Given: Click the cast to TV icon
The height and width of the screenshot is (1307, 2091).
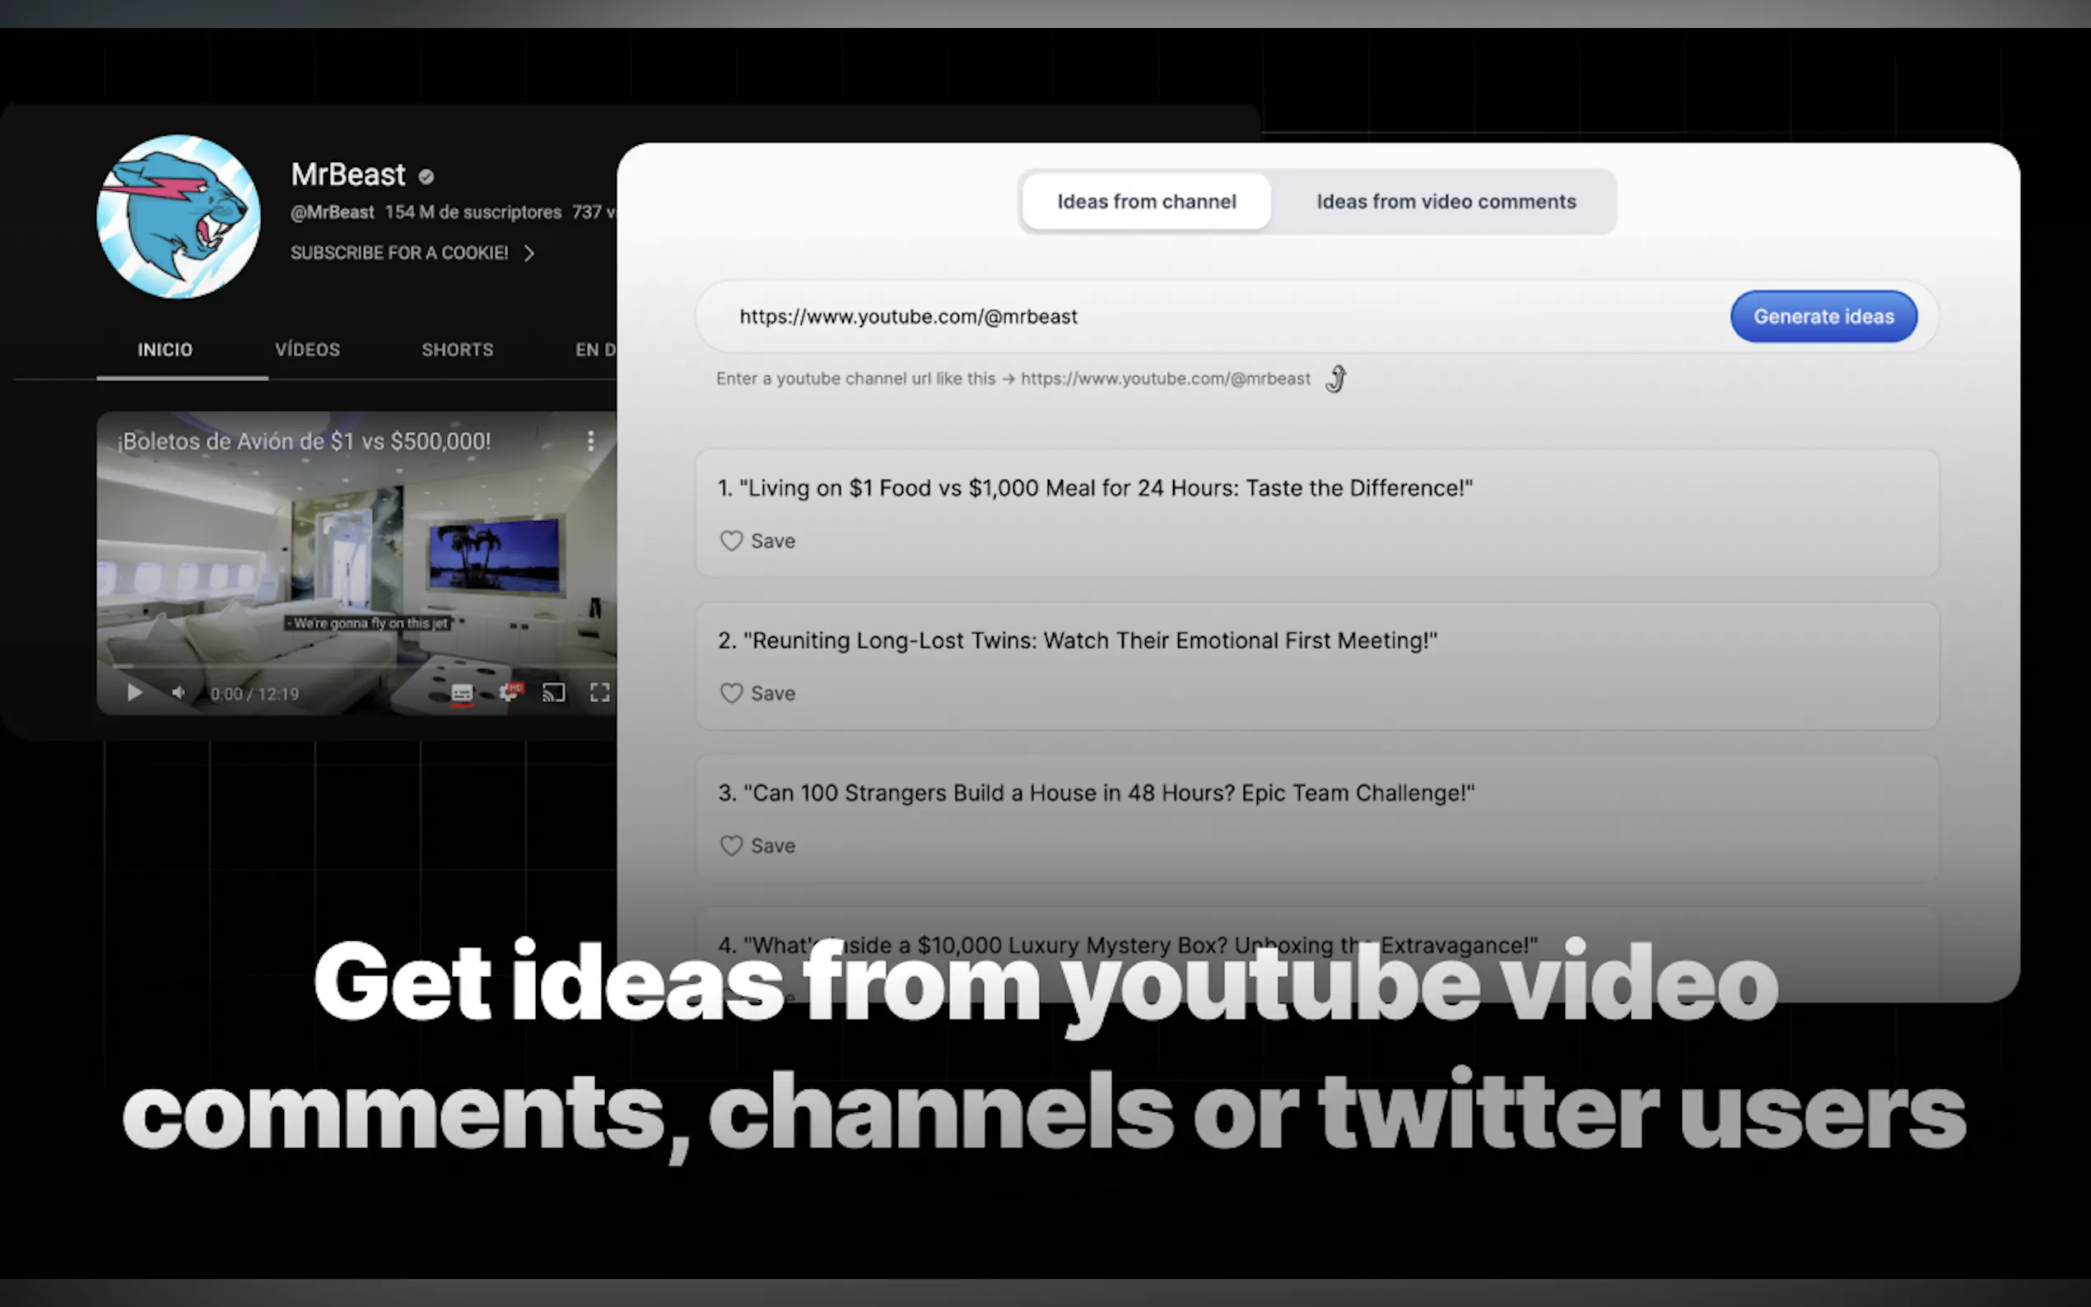Looking at the screenshot, I should click(x=553, y=692).
